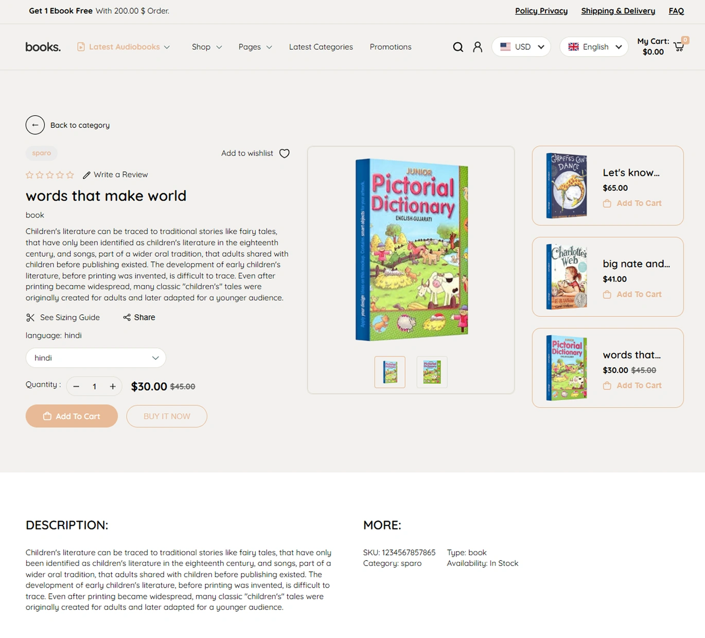Open the user account icon
Image resolution: width=705 pixels, height=638 pixels.
pyautogui.click(x=478, y=47)
